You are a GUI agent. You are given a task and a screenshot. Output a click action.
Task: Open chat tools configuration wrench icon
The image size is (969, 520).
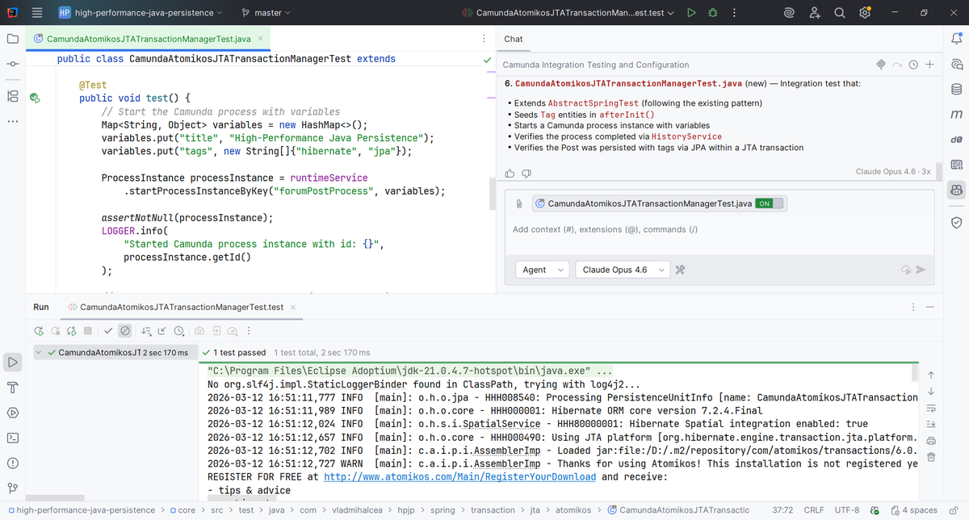681,270
